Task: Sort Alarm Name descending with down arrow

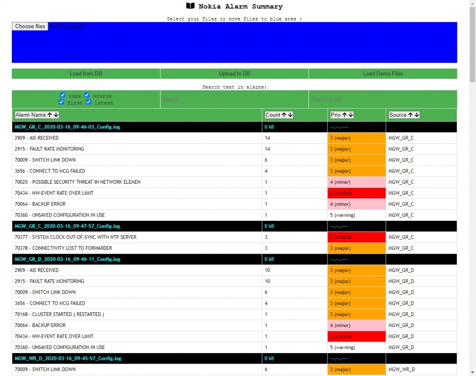Action: [x=56, y=115]
